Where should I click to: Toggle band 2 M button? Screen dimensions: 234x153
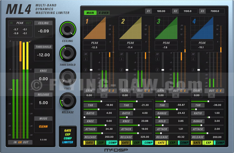point(122,54)
